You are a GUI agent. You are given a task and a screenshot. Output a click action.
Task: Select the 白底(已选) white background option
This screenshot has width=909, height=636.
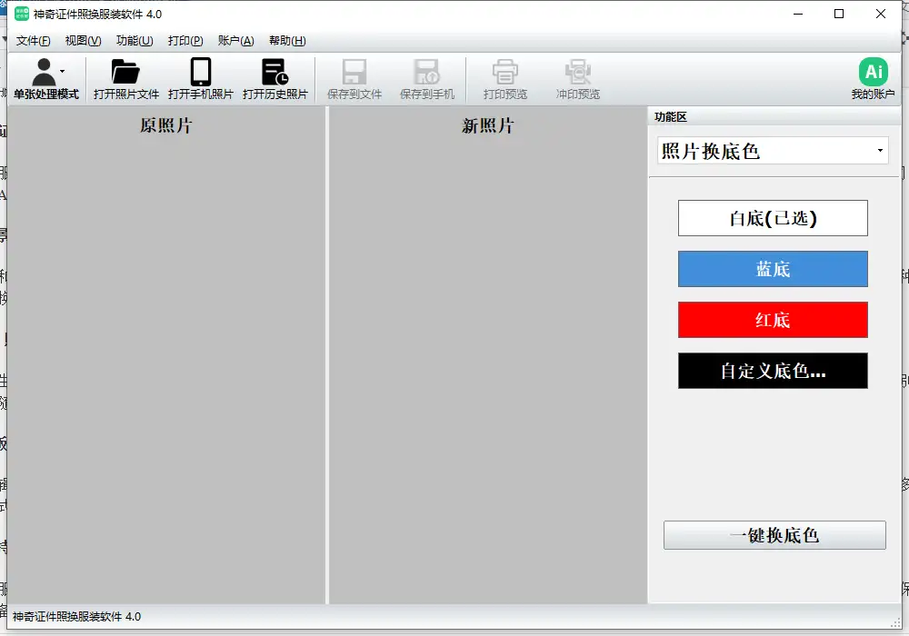[773, 218]
